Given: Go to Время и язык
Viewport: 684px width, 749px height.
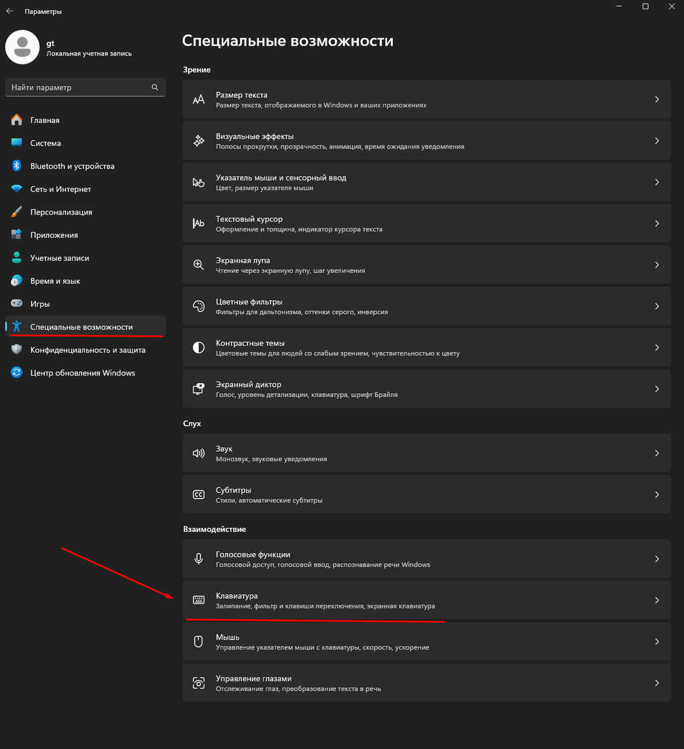Looking at the screenshot, I should (x=85, y=281).
